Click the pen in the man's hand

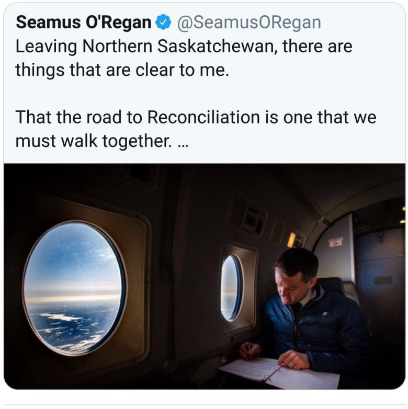point(249,350)
